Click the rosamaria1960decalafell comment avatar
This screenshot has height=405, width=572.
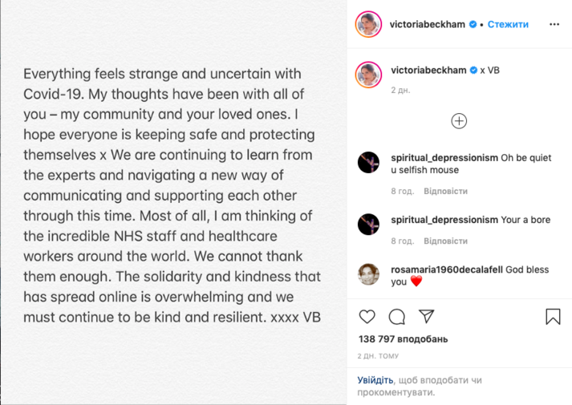point(368,274)
